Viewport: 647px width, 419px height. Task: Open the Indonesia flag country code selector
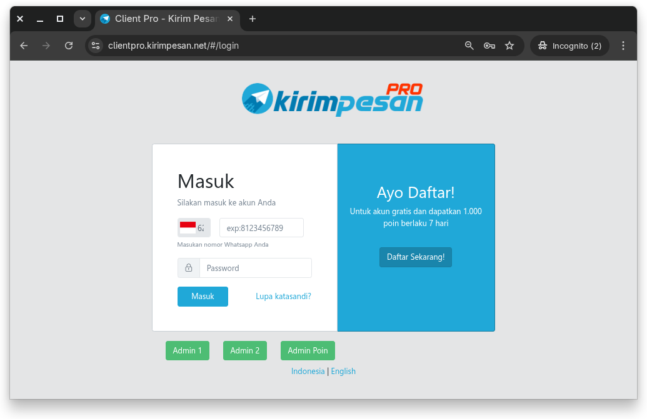point(194,228)
